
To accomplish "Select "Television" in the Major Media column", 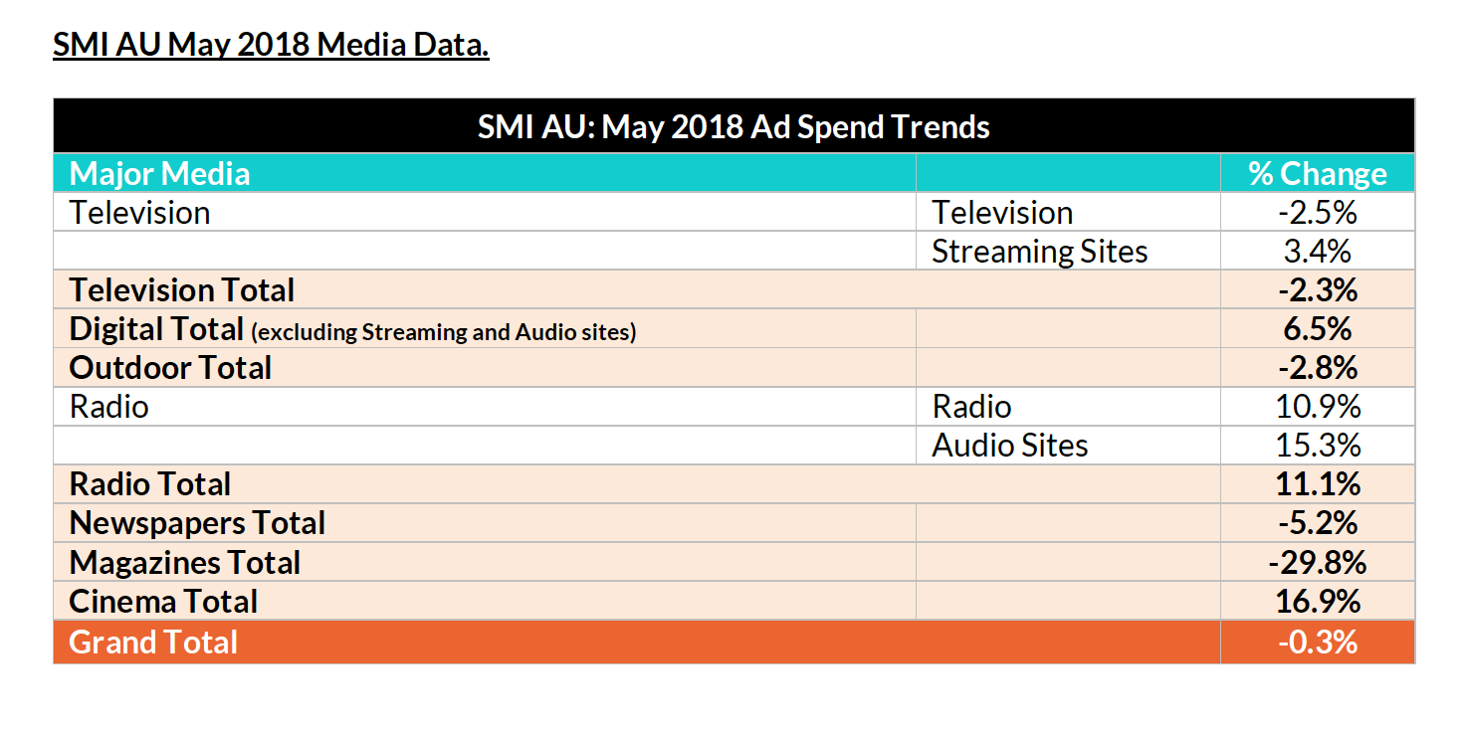I will pyautogui.click(x=139, y=213).
